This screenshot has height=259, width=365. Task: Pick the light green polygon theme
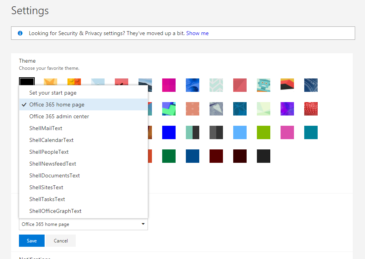[264, 109]
